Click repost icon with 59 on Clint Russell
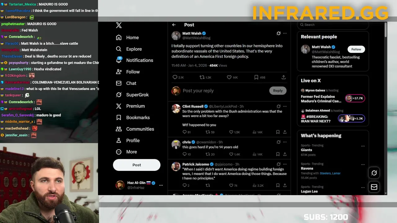 (208, 132)
